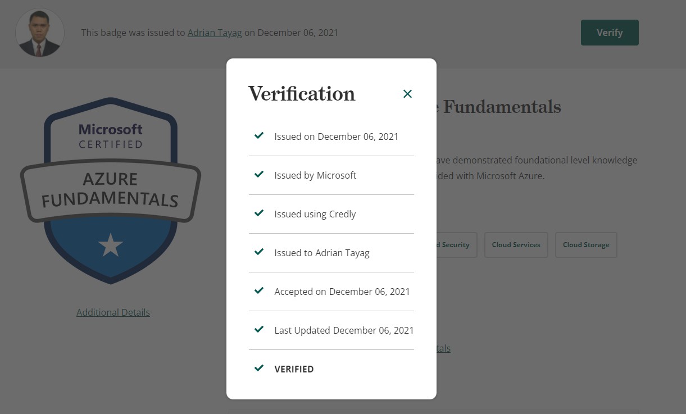Click the checkmark beside Accepted on date
The image size is (686, 414).
pyautogui.click(x=259, y=291)
